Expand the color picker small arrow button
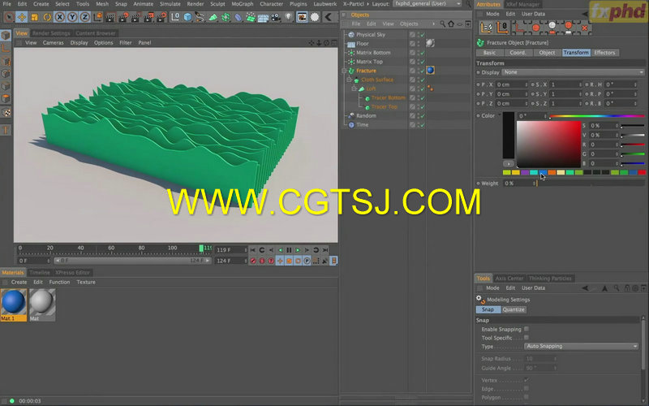 [509, 164]
